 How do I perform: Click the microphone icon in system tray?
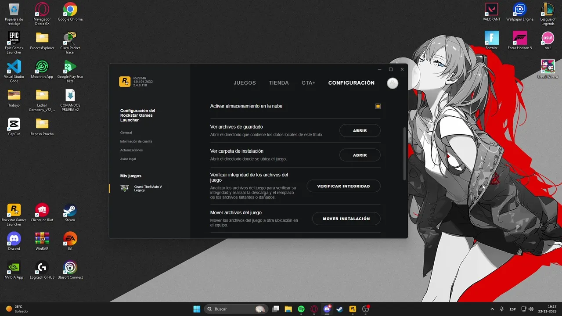coord(502,309)
